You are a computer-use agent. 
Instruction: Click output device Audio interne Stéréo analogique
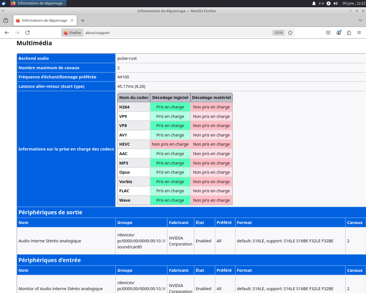[50, 241]
